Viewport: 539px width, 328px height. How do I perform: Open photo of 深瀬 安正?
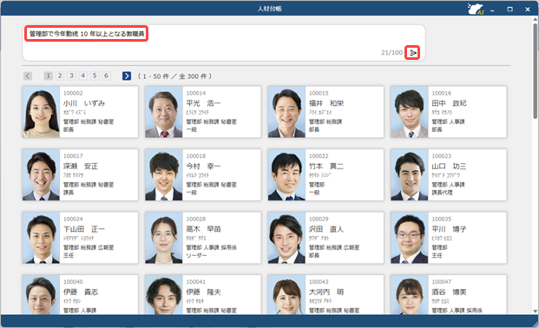click(41, 175)
